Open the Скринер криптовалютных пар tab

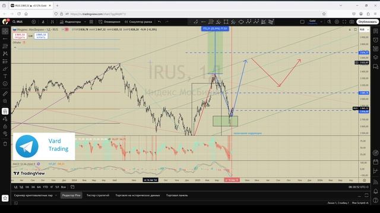coord(33,195)
